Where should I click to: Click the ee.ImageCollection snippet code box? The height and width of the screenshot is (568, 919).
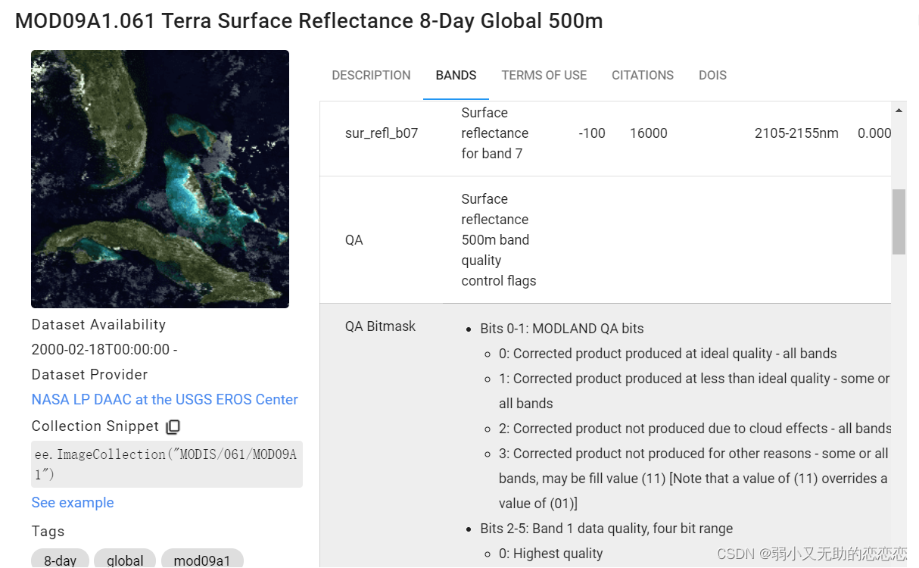click(x=167, y=463)
